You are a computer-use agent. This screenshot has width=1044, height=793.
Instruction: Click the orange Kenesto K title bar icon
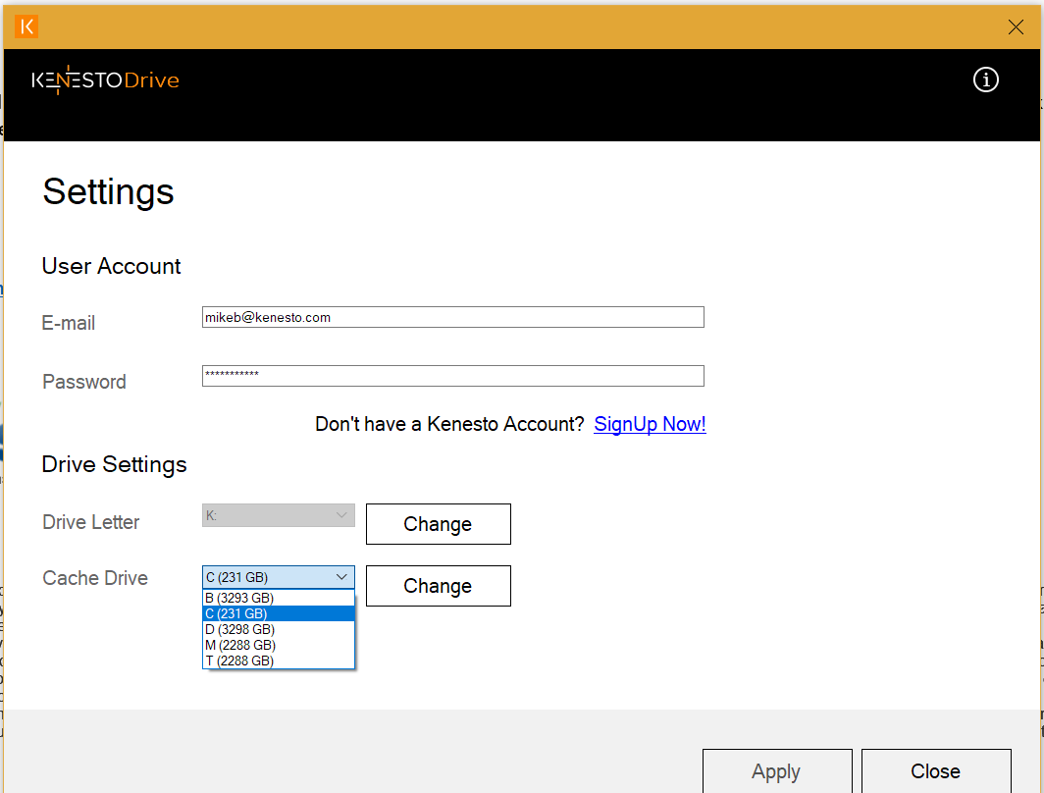click(x=26, y=26)
